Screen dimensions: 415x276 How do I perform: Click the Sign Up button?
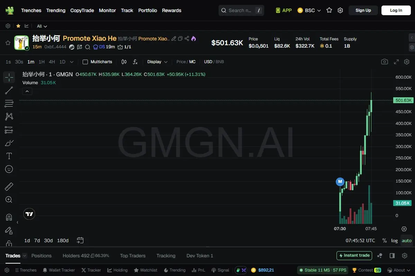pyautogui.click(x=363, y=10)
